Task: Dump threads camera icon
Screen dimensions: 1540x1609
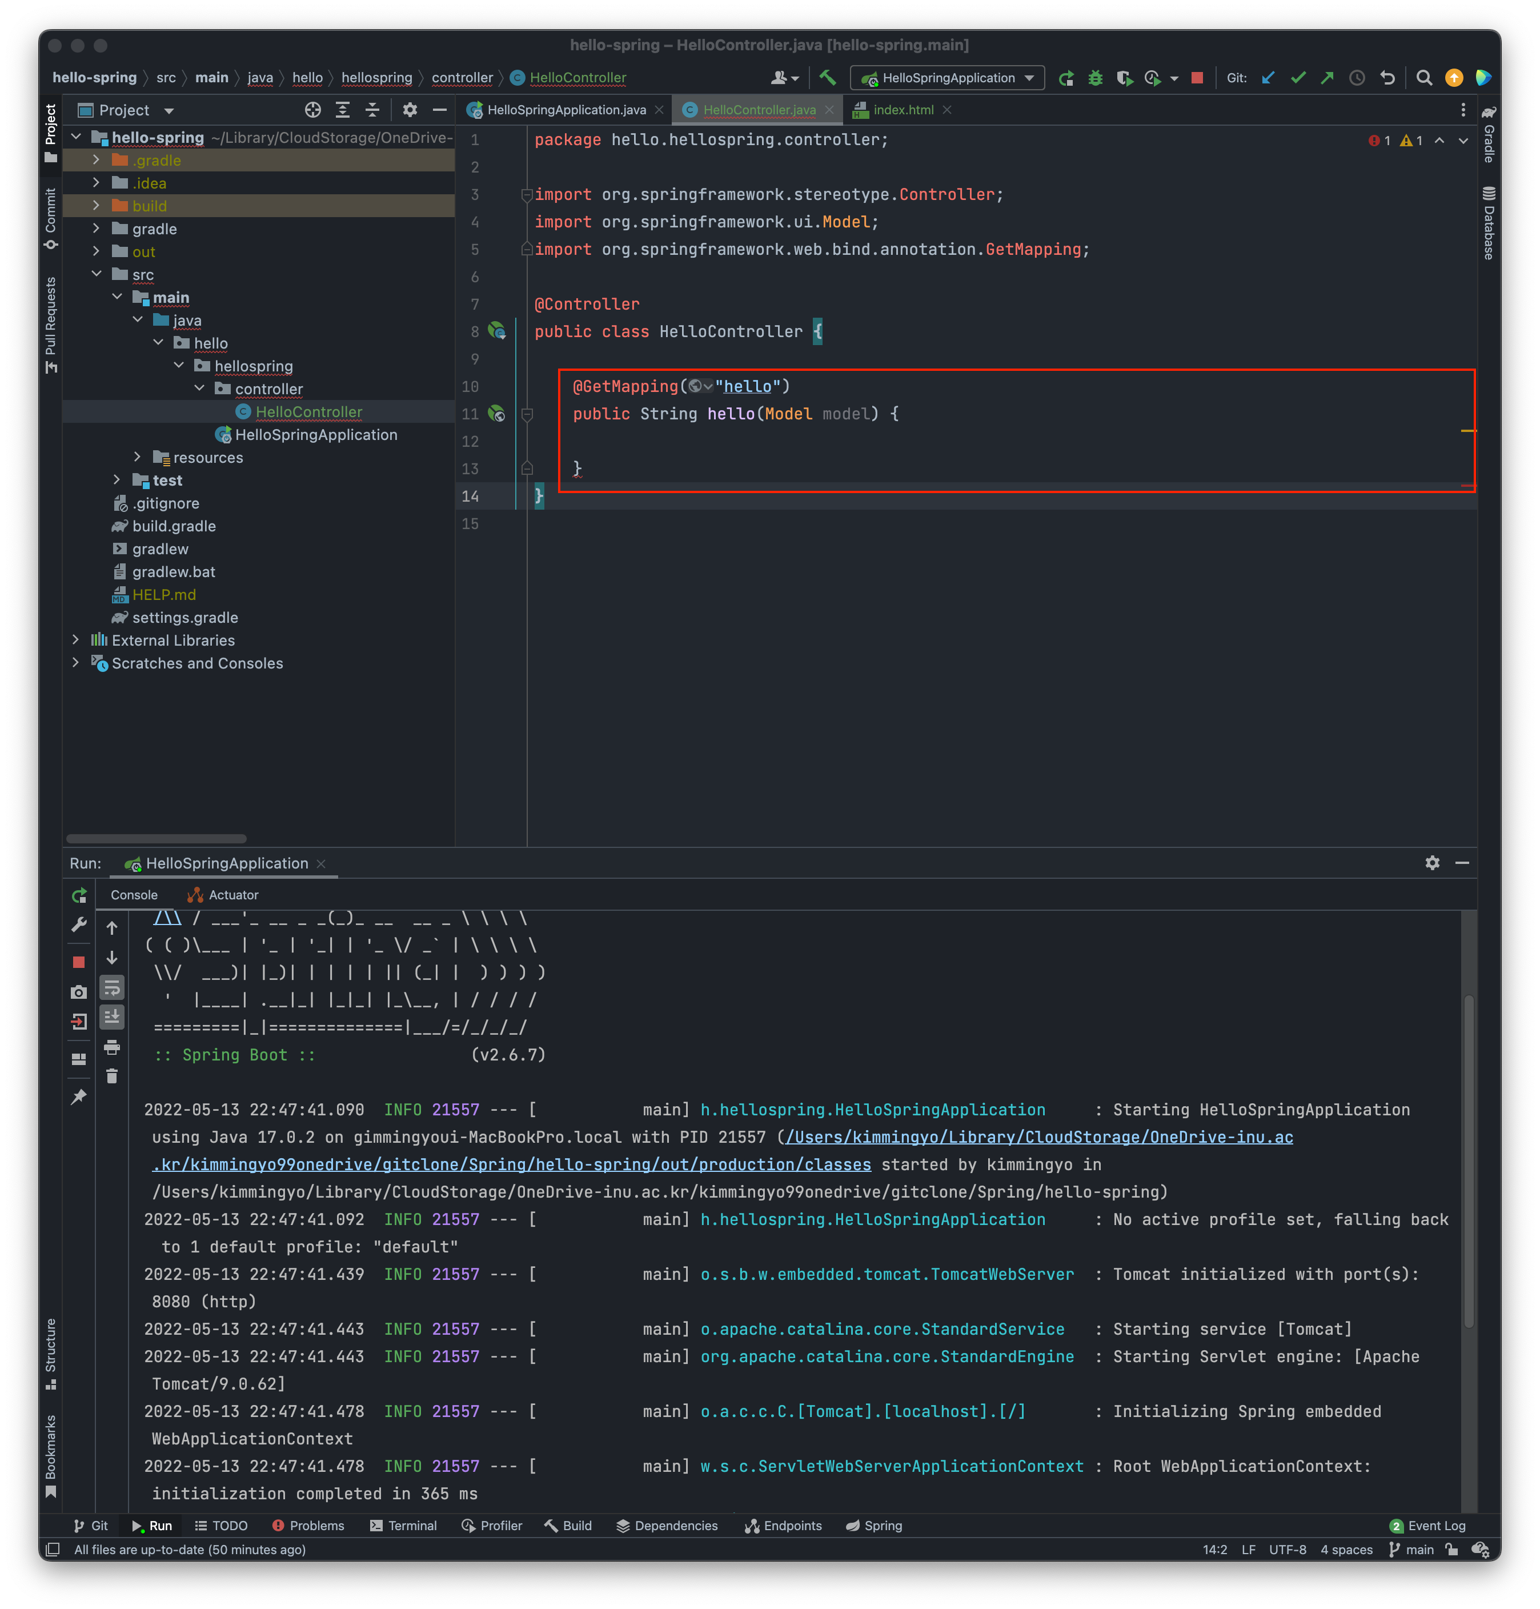Action: click(x=79, y=992)
